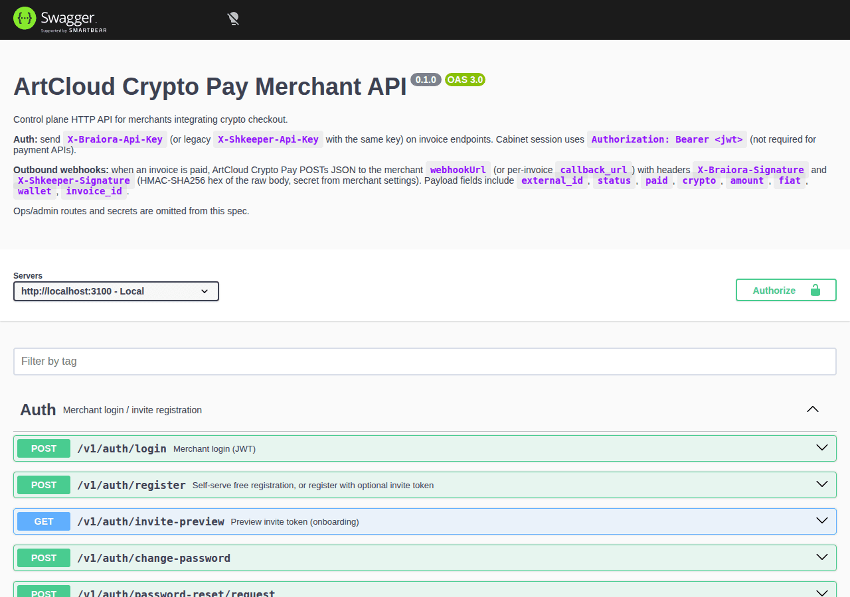This screenshot has width=850, height=597.
Task: Open the Servers dropdown showing localhost:3100
Action: [116, 291]
